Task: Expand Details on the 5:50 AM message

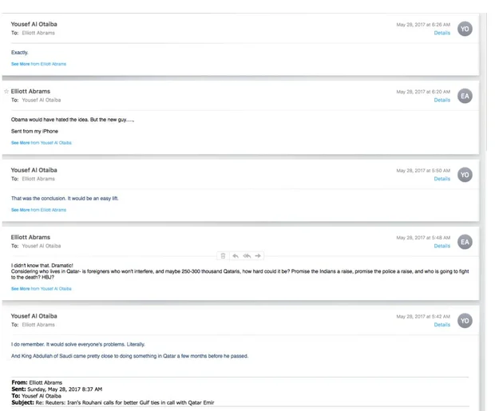Action: 442,179
